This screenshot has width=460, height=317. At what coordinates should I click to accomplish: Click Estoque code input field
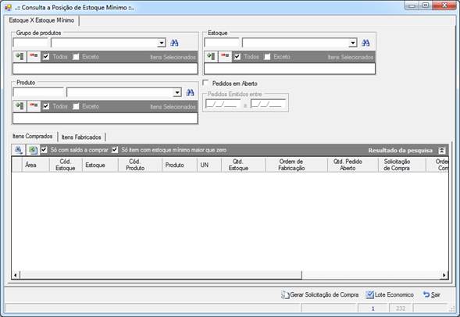click(x=222, y=43)
